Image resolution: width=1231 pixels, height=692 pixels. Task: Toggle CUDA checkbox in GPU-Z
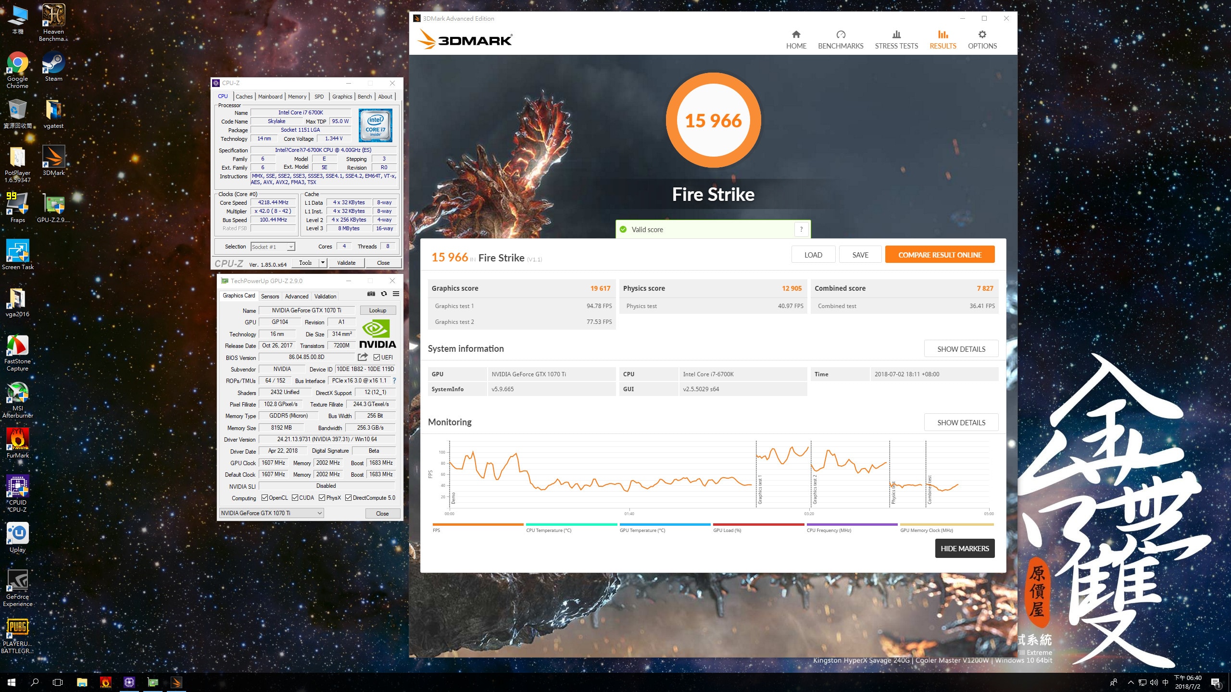pos(295,498)
